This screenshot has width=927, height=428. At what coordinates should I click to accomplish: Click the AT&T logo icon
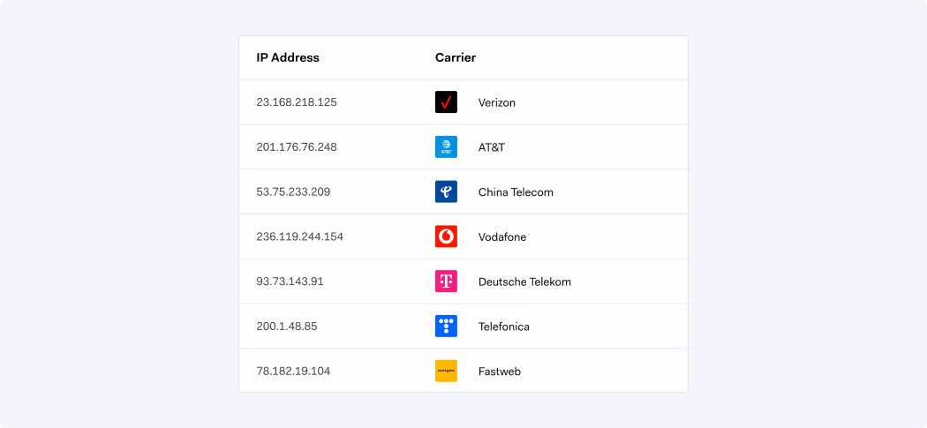point(446,147)
